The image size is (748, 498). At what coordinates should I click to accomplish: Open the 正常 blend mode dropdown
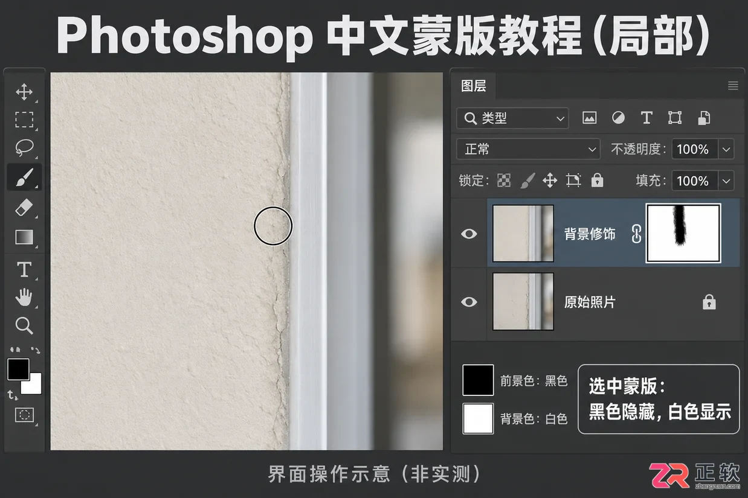click(x=528, y=149)
